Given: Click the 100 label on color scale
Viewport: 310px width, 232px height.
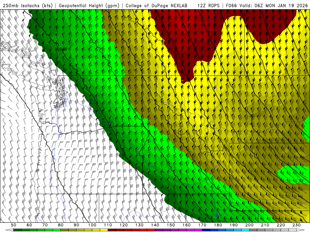Looking at the screenshot, I should click(92, 225).
